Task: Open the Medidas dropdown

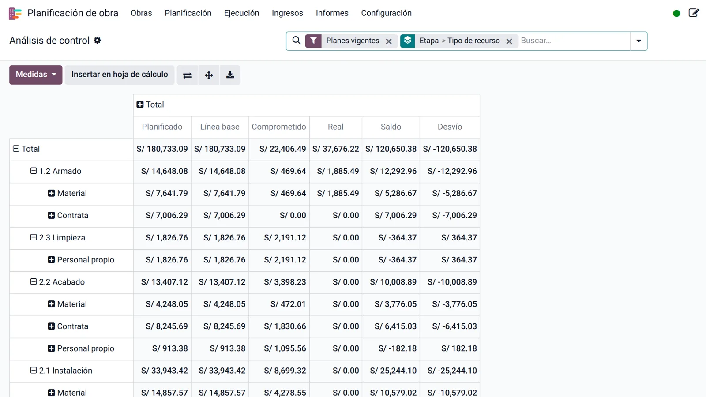Action: 36,75
